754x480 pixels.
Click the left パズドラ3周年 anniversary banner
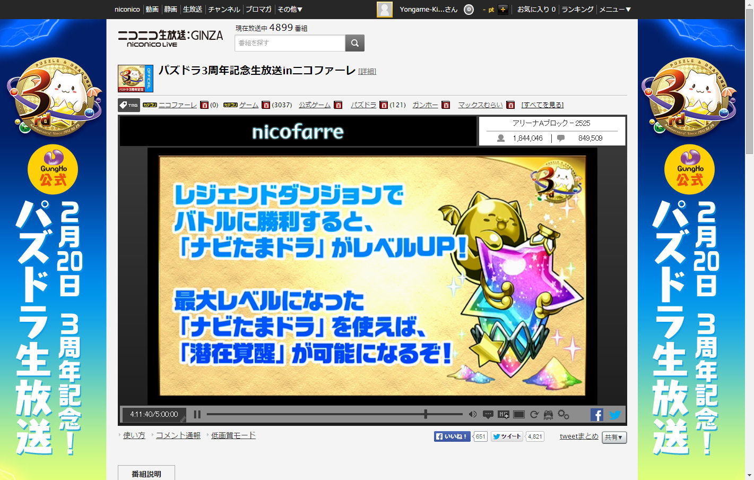click(53, 250)
